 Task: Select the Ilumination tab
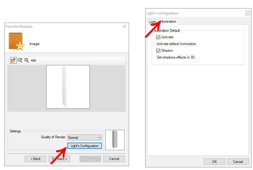(169, 21)
